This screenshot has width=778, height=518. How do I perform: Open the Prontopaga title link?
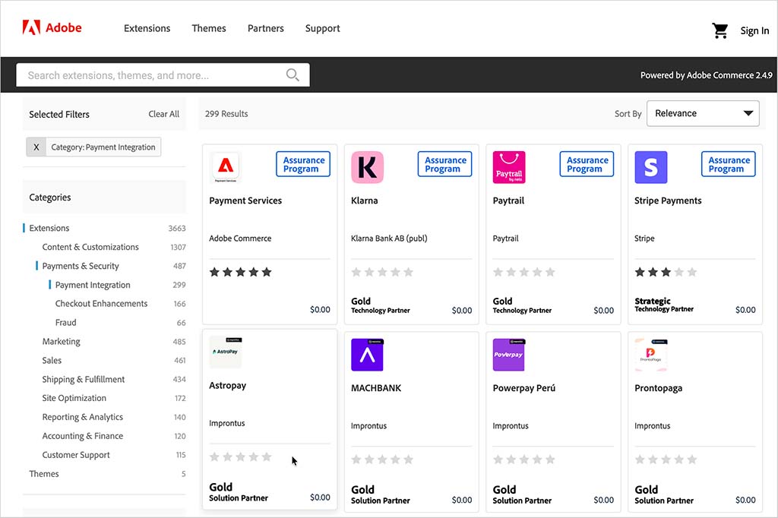(x=659, y=388)
